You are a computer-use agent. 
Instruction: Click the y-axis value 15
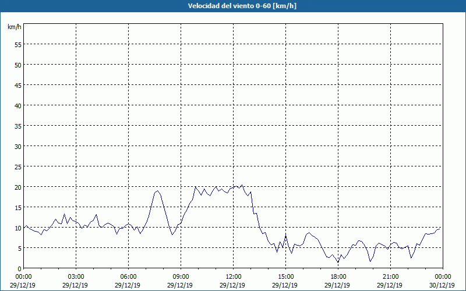(x=18, y=207)
